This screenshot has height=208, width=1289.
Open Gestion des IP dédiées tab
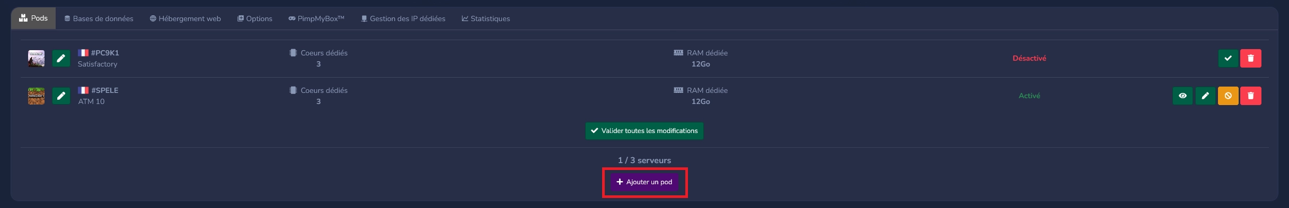coord(403,18)
